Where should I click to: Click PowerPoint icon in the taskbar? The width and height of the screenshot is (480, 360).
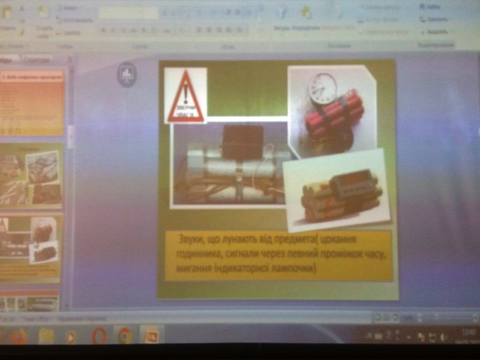(151, 336)
